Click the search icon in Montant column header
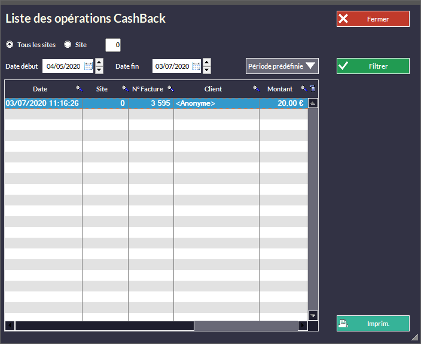421x344 pixels. click(x=304, y=89)
